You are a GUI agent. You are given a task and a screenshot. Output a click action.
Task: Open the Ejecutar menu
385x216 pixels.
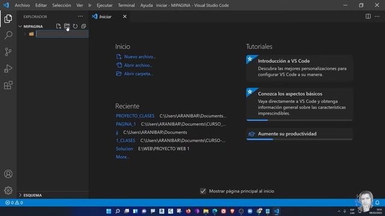(105, 5)
